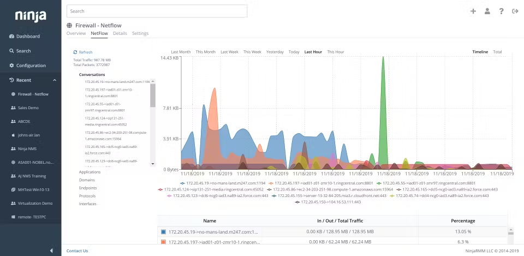Switch to the Overview tab
This screenshot has width=524, height=256.
pyautogui.click(x=76, y=33)
